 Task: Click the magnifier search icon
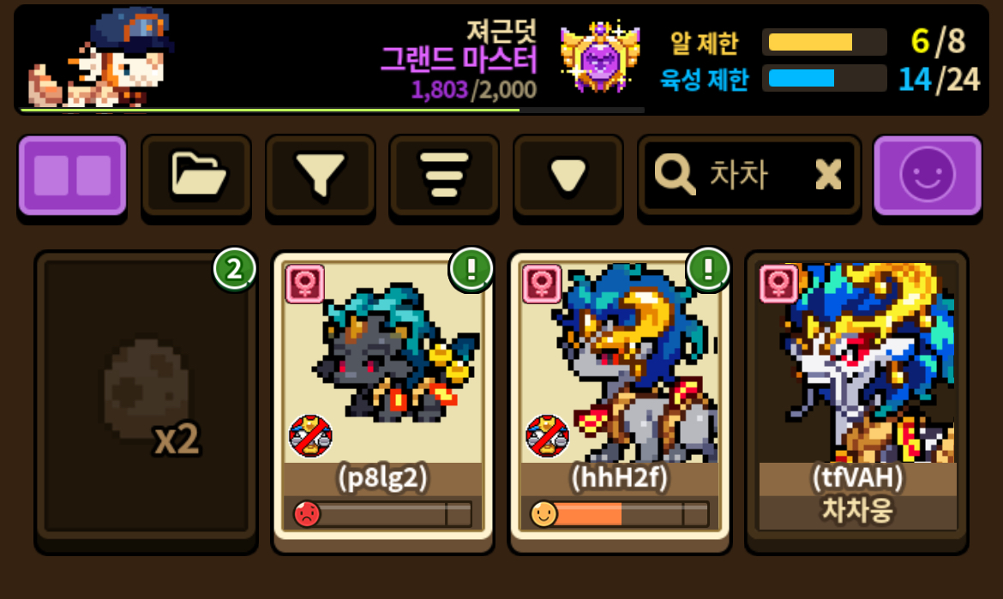(x=674, y=174)
